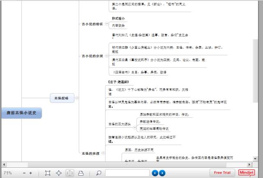Image resolution: width=263 pixels, height=178 pixels.
Task: Click topic starting with 第二个是两汉间
Action: click(149, 6)
